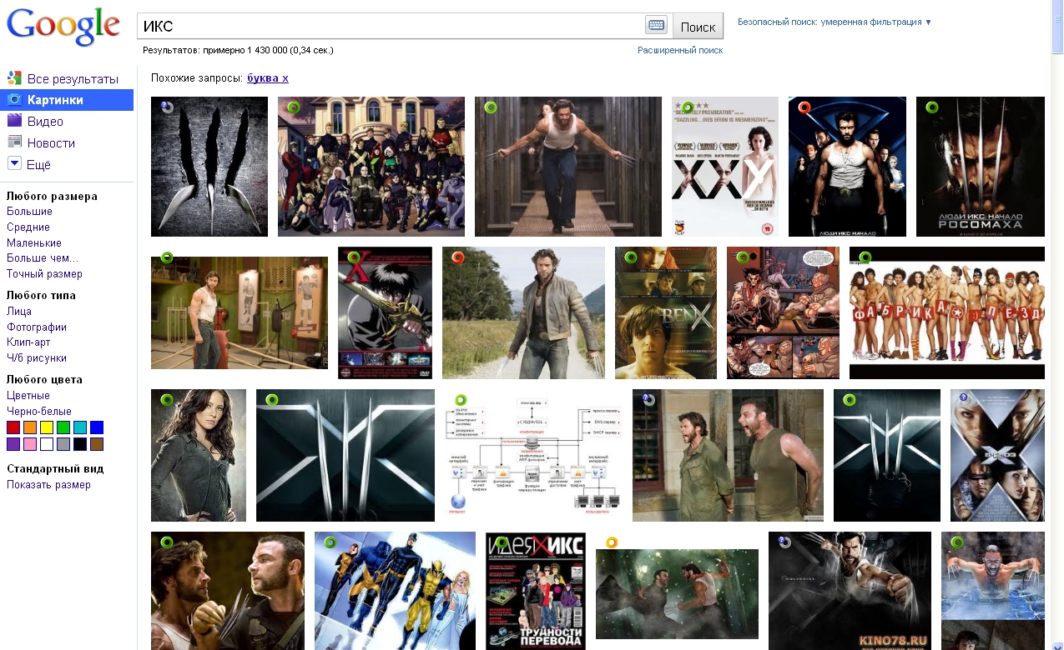This screenshot has height=650, width=1064.
Task: Show only Ч/б рисунки images
Action: click(37, 357)
